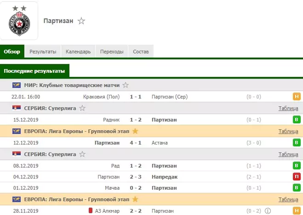Click world flag icon beside Клубные товарищеские матчи
The width and height of the screenshot is (303, 215).
click(17, 85)
